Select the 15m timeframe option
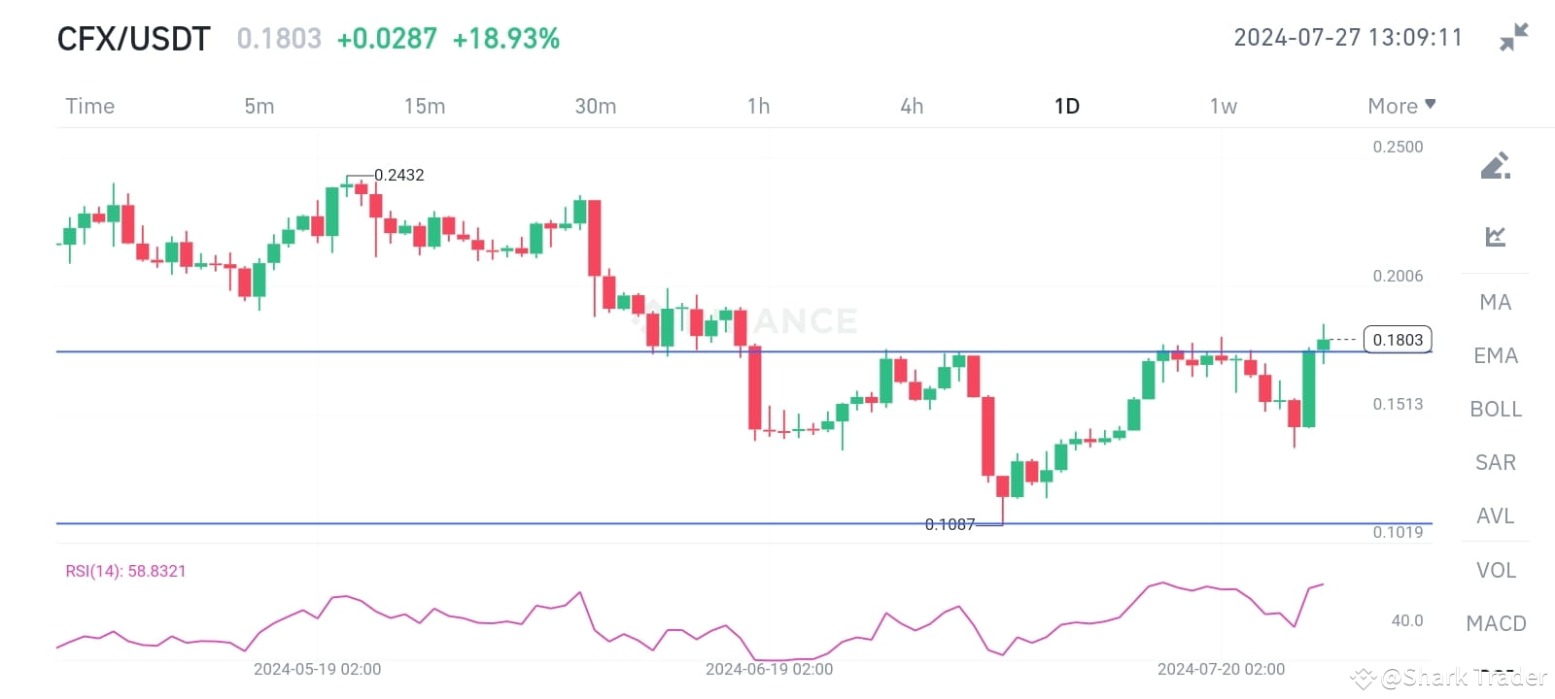Screen dimensions: 1555x699 click(x=425, y=106)
